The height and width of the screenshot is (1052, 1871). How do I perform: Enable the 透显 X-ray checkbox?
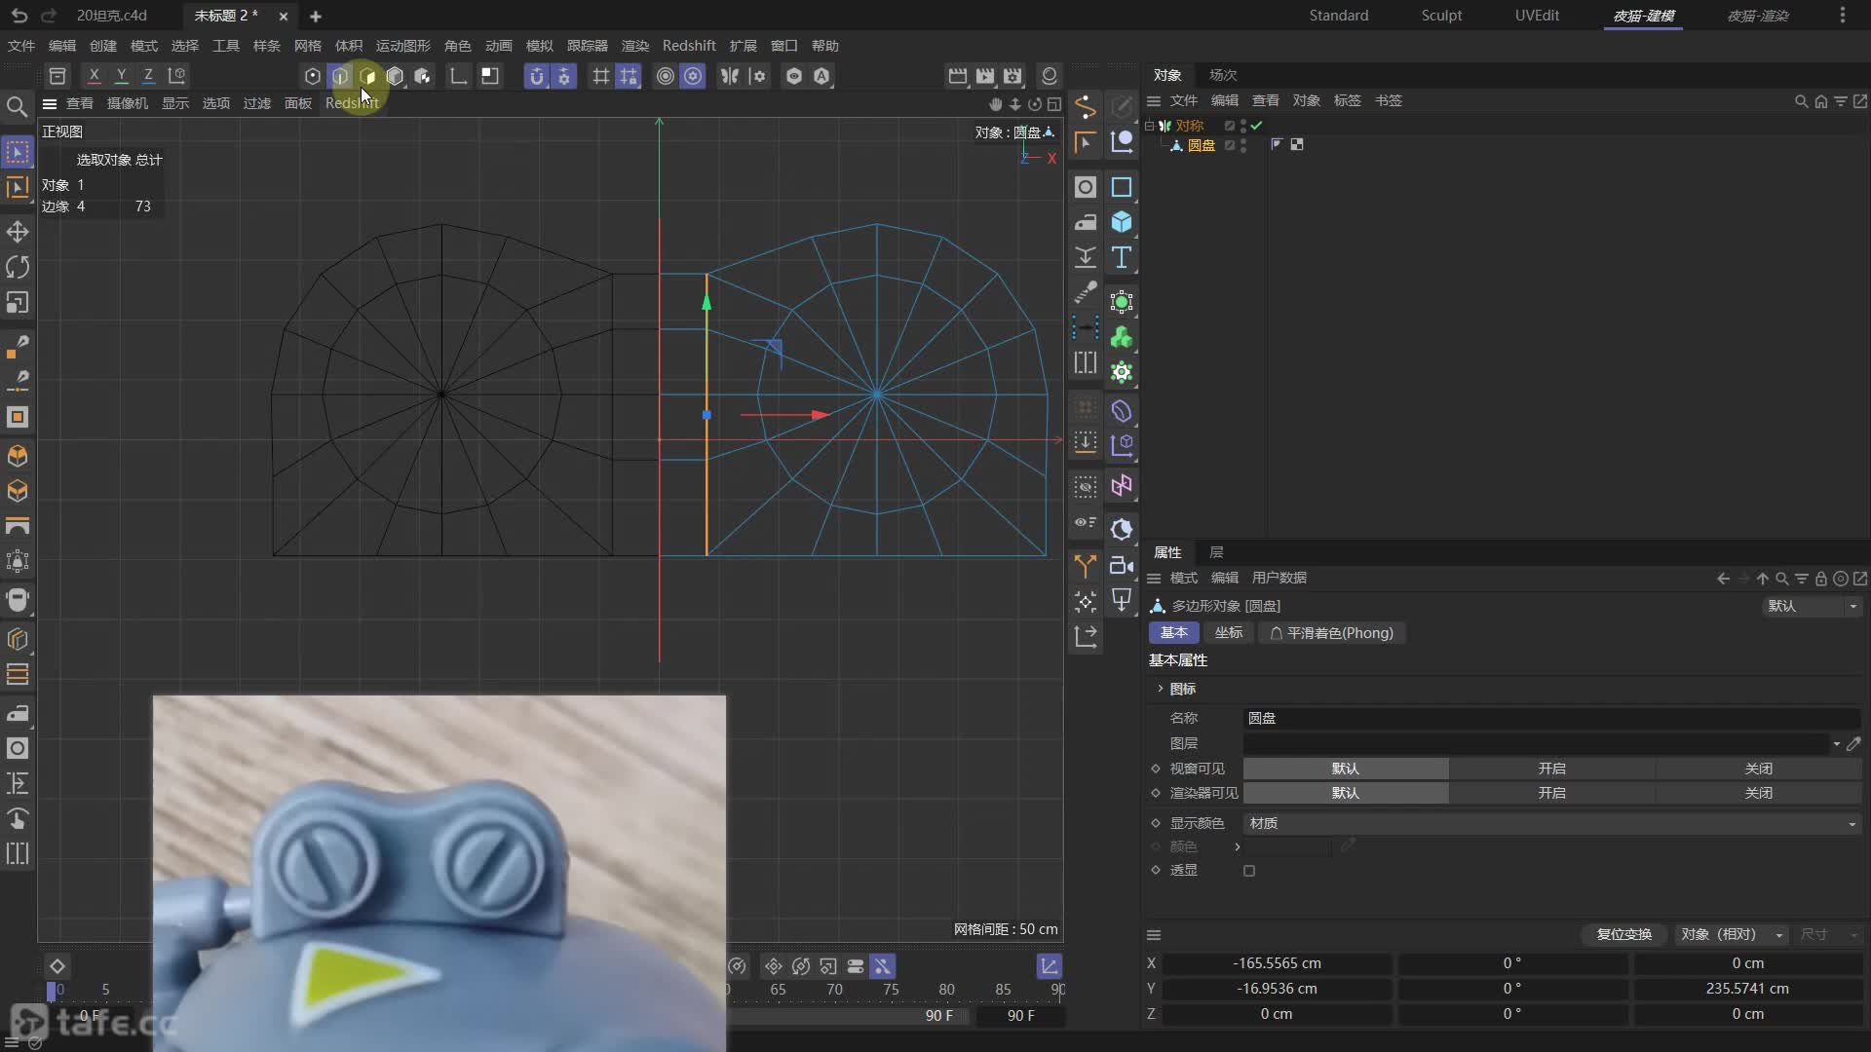tap(1249, 871)
